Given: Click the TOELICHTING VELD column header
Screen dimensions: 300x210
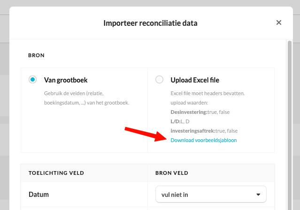Looking at the screenshot, I should 56,173.
